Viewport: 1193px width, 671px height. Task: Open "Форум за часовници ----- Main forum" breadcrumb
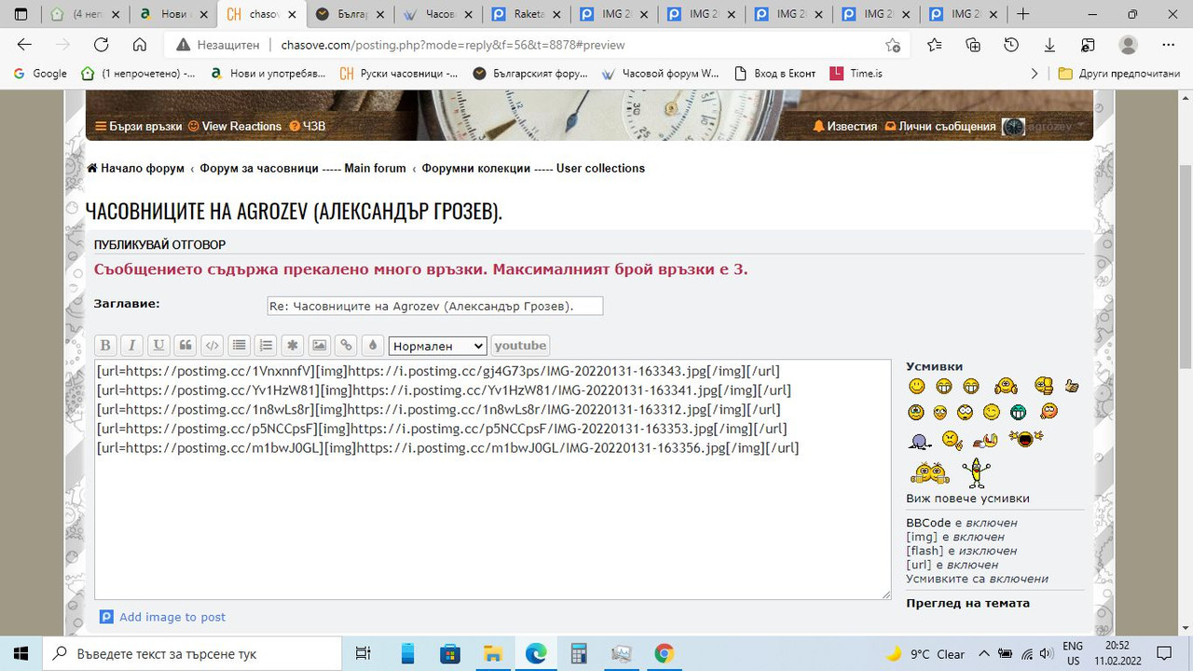(x=303, y=169)
